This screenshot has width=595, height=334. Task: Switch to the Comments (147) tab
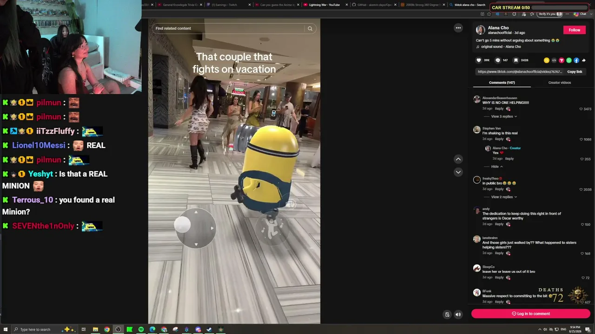(502, 83)
